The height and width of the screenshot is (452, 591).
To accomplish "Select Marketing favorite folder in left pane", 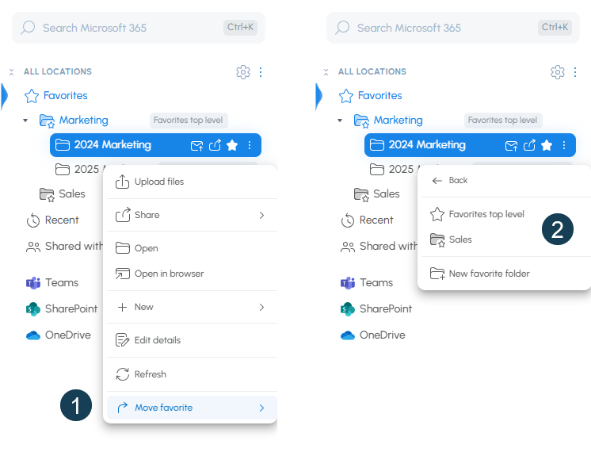I will [74, 121].
